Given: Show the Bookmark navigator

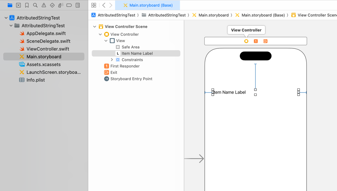Looking at the screenshot, I should [27, 5].
